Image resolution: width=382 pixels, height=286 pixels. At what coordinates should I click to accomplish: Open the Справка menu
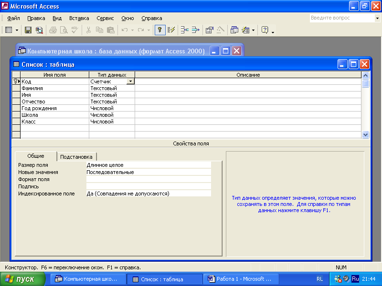151,18
